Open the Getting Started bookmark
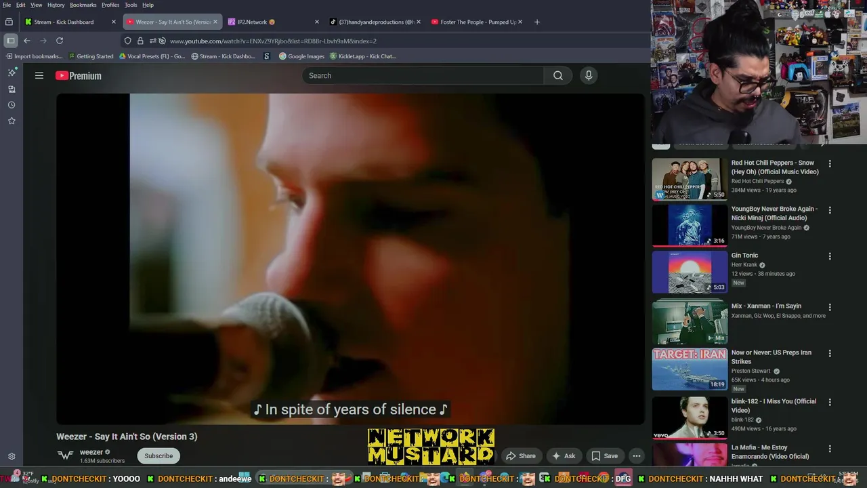This screenshot has height=488, width=867. click(91, 56)
